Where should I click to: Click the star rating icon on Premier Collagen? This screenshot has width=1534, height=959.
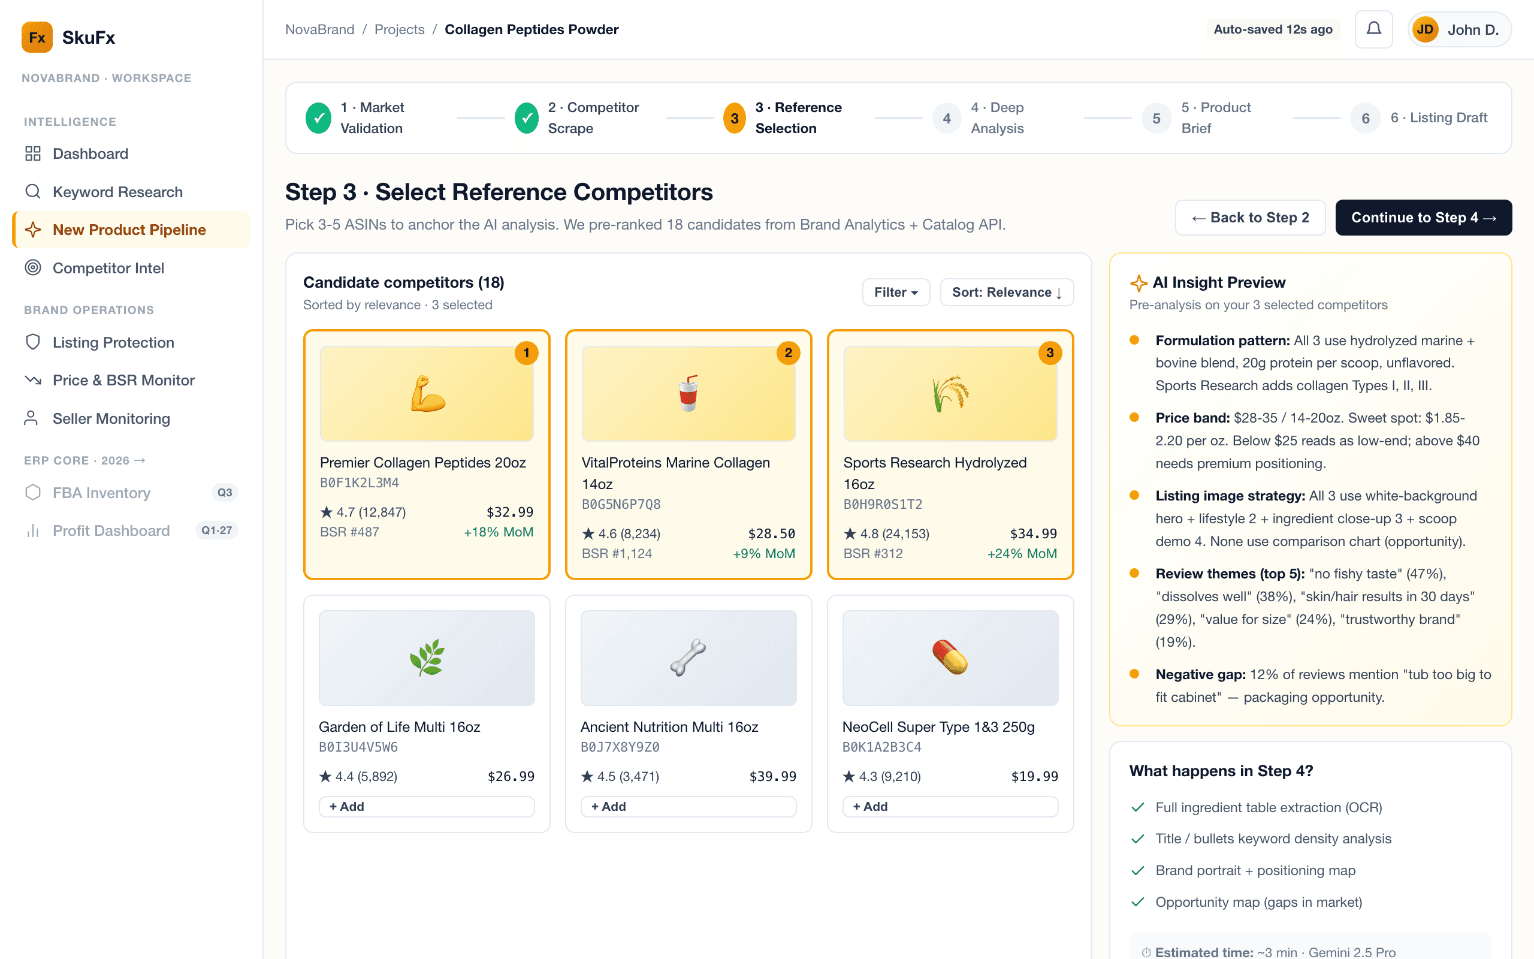coord(327,512)
